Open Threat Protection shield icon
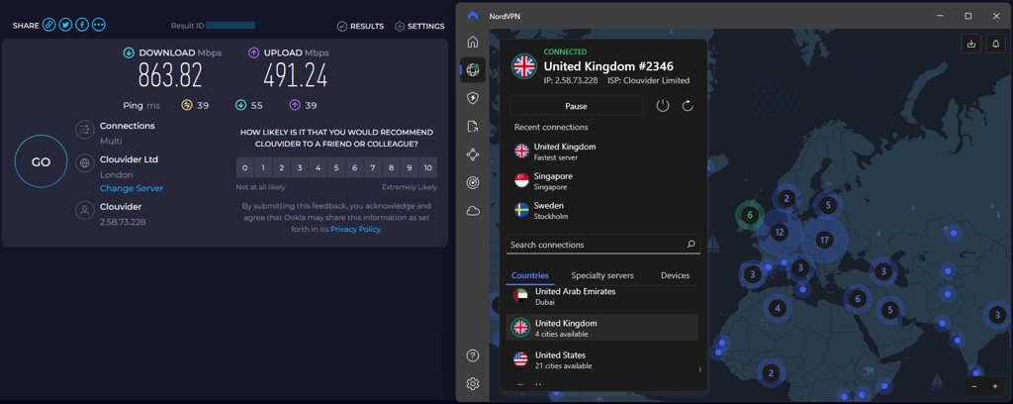This screenshot has height=404, width=1013. (x=473, y=98)
